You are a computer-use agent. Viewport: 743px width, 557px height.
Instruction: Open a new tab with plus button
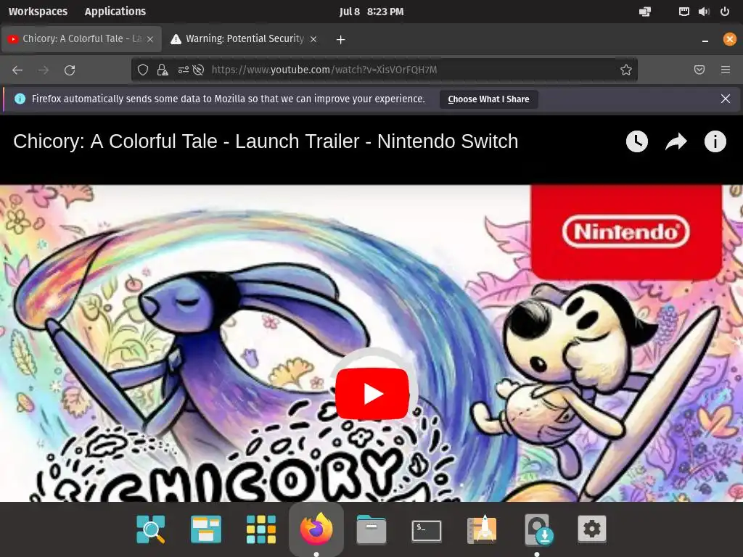point(340,40)
